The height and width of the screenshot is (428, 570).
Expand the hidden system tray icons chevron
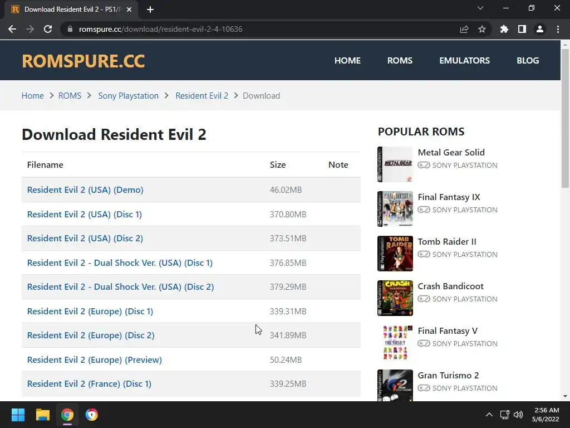tap(489, 415)
